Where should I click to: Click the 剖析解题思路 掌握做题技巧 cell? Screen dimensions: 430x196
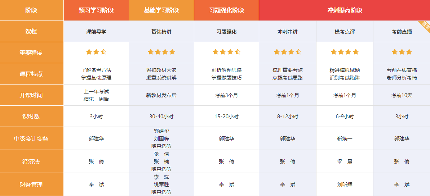click(226, 74)
